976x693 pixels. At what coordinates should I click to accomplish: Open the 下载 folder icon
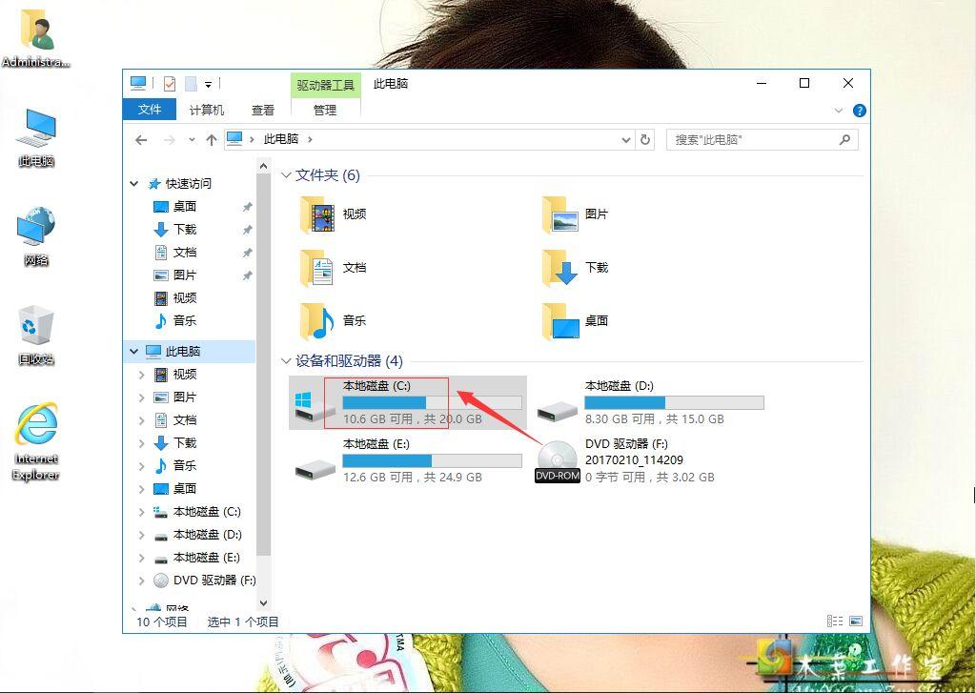(x=560, y=268)
